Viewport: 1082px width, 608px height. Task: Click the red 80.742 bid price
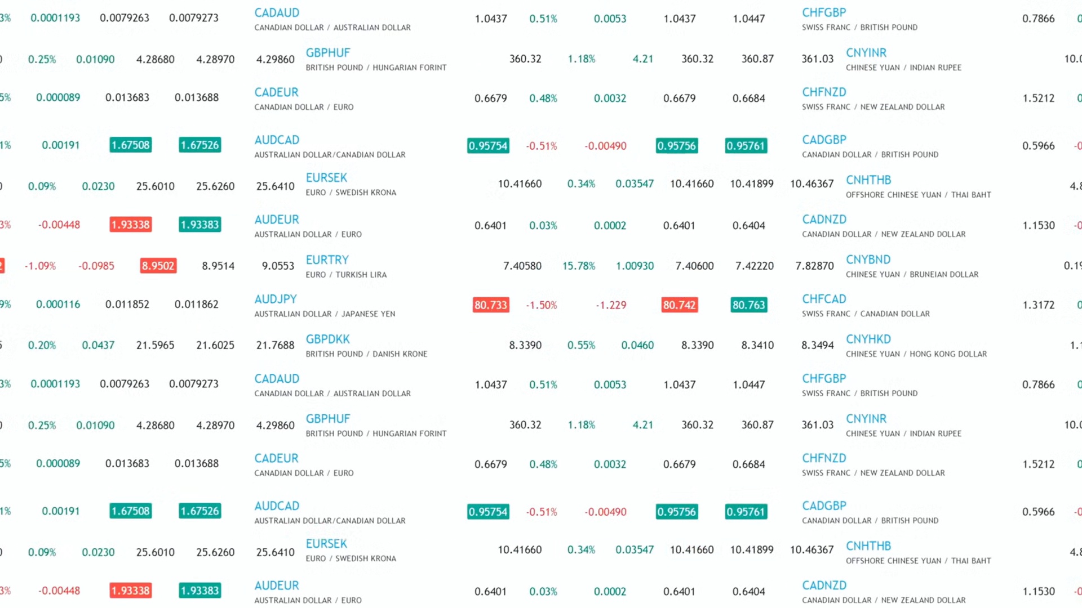click(x=679, y=305)
